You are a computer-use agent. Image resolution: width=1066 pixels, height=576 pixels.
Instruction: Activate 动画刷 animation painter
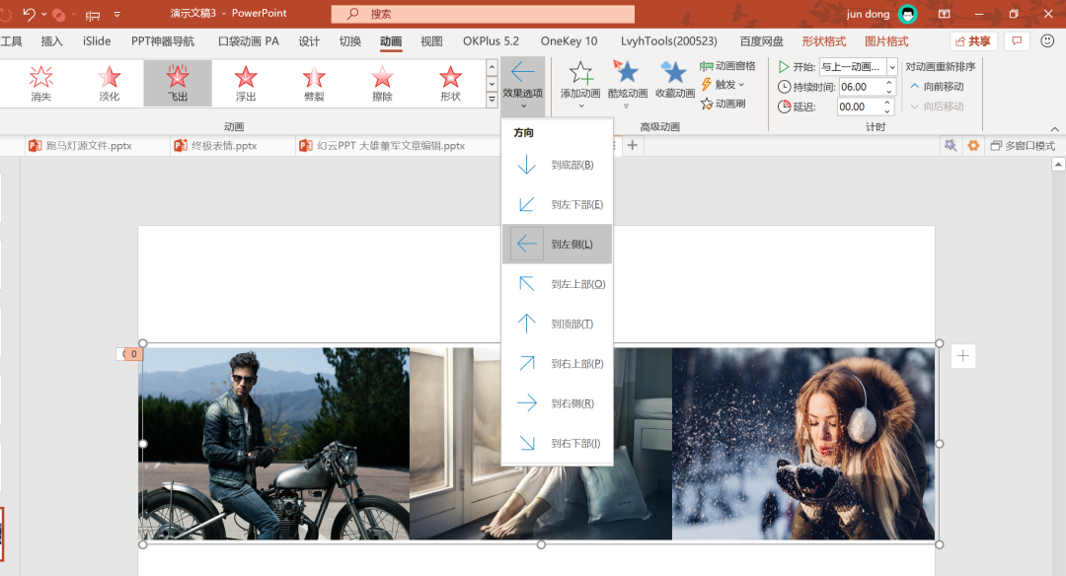[723, 104]
